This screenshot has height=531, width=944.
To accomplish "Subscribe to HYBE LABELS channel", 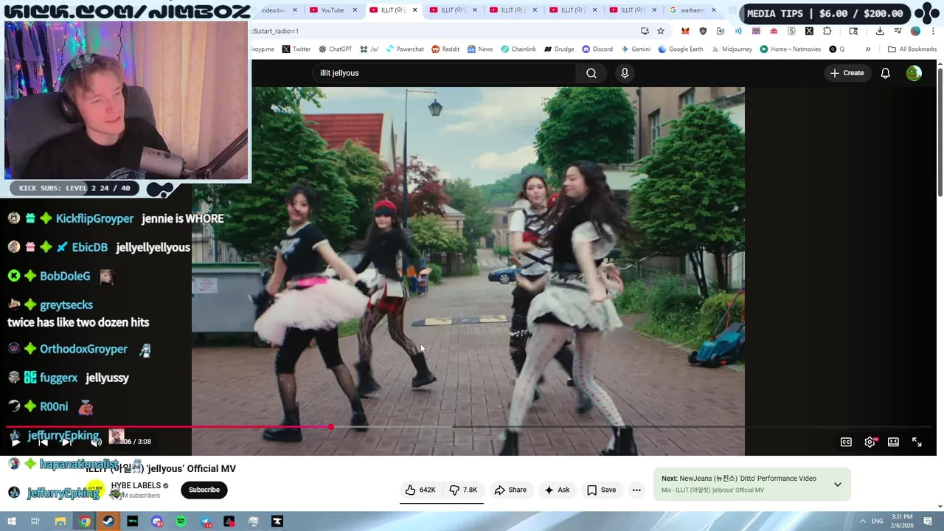I will point(204,490).
